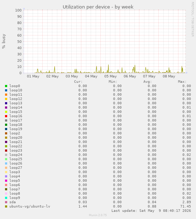196x219 pixels.
Task: Click the loop9 cyan legend swatch
Action: point(6,198)
